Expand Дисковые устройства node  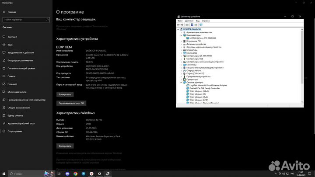[181, 44]
